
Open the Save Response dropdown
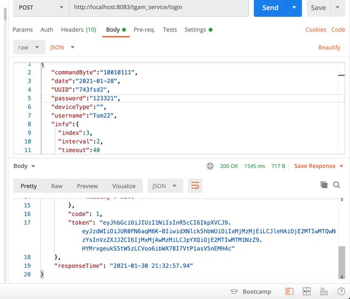click(319, 166)
